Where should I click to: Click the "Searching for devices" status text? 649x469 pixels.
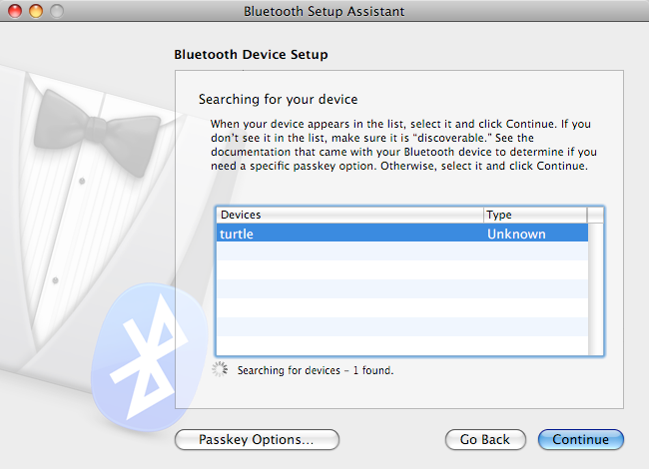click(316, 370)
